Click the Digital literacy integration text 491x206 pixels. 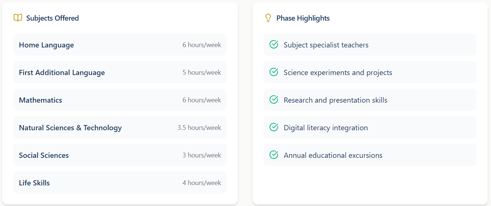point(326,128)
